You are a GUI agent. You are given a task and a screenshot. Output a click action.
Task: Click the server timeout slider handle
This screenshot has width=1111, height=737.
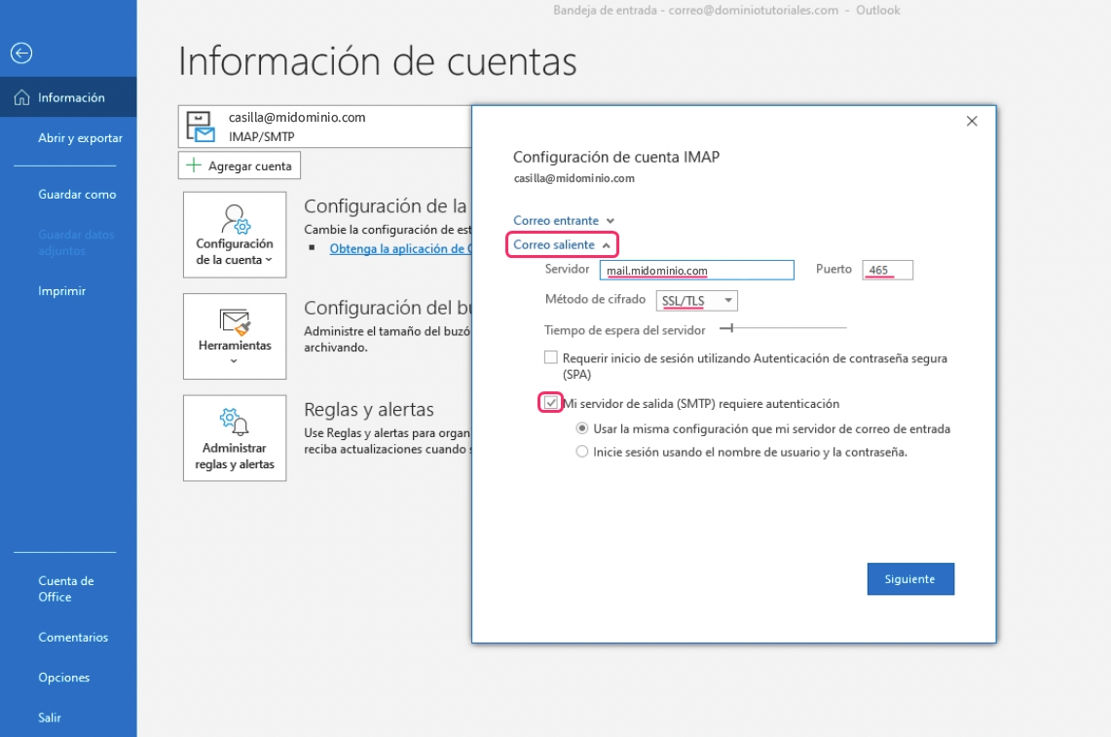[725, 330]
